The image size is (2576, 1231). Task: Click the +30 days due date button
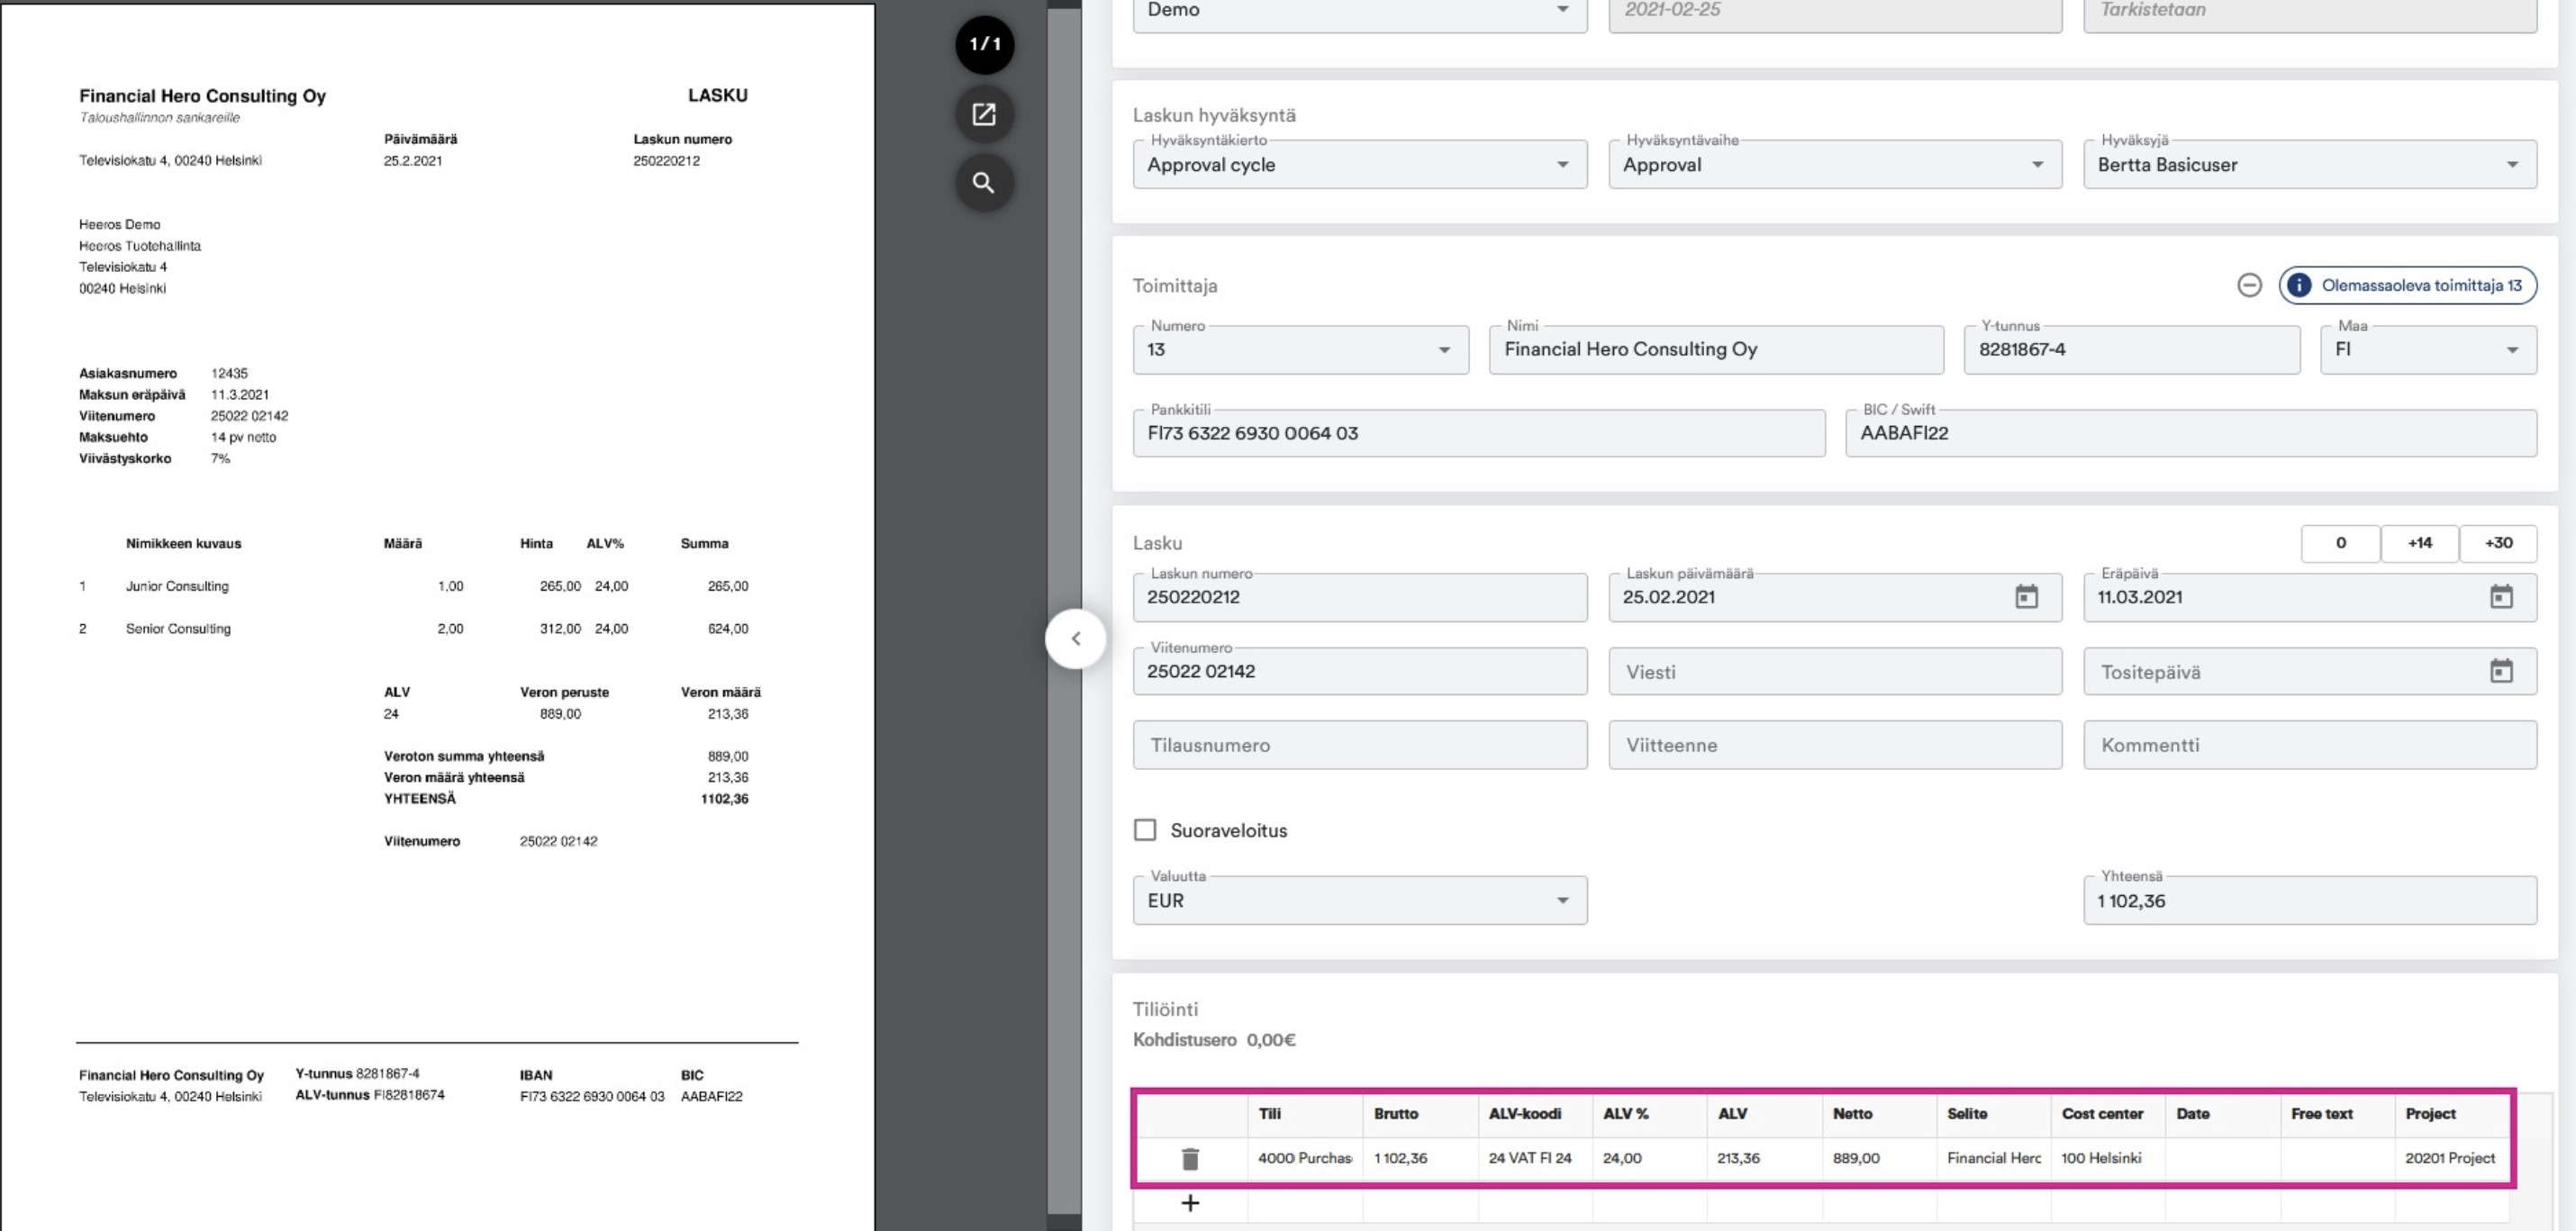tap(2498, 543)
